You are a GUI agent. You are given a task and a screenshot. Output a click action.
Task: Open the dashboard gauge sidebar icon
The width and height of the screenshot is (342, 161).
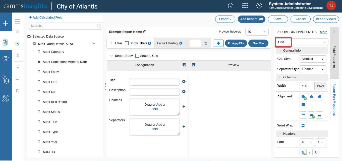tap(6, 59)
